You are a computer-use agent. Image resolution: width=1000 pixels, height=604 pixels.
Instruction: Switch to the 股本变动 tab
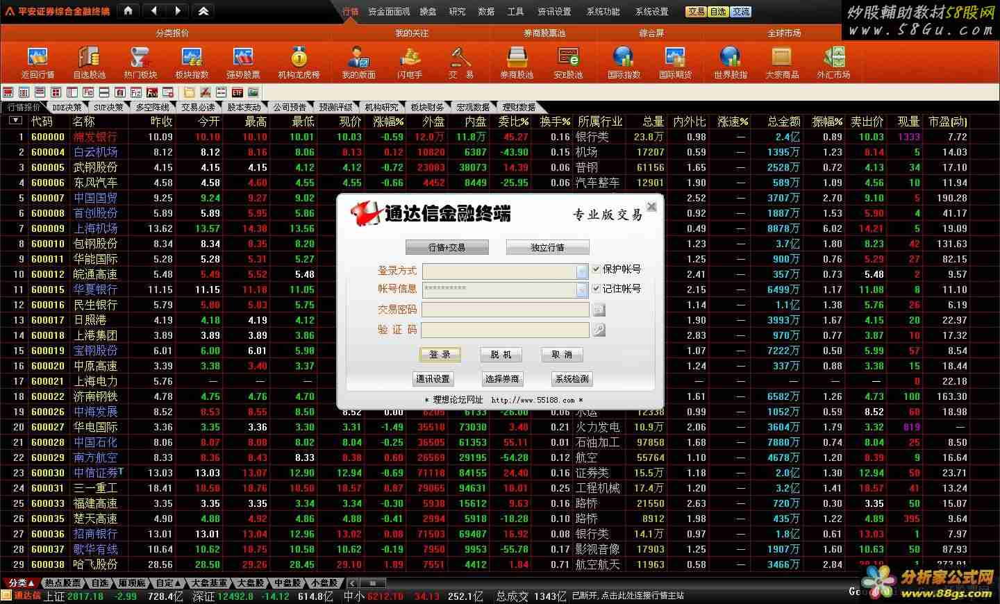(x=244, y=108)
